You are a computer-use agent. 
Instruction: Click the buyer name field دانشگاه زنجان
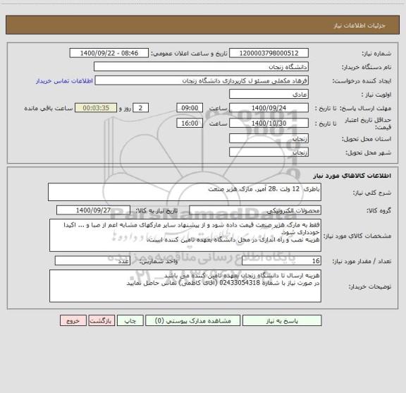[201, 66]
